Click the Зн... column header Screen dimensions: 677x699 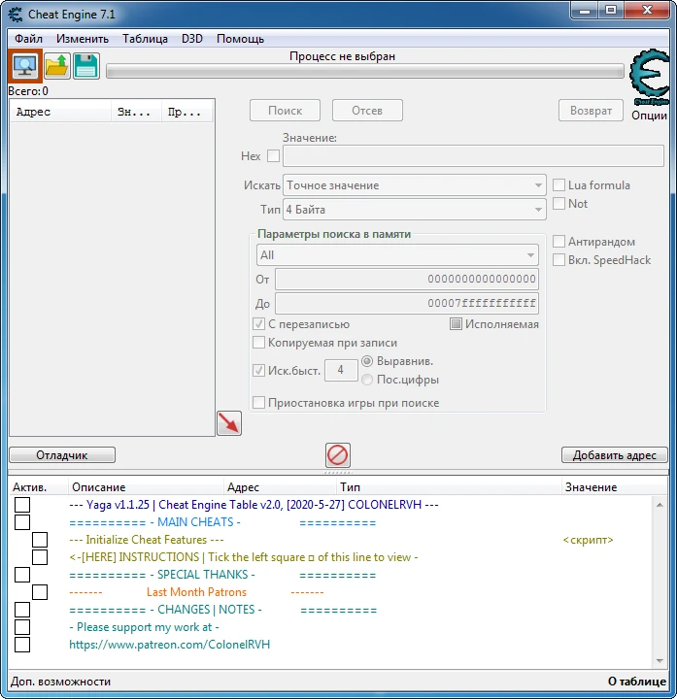137,112
